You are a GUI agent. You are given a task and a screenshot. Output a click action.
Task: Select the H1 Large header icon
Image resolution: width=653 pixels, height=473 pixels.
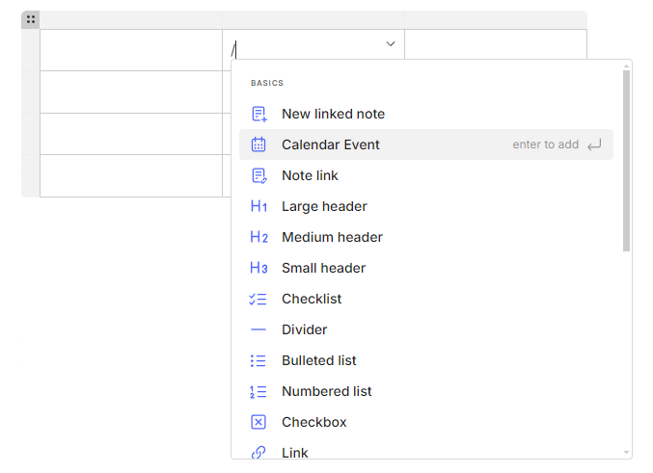(258, 206)
